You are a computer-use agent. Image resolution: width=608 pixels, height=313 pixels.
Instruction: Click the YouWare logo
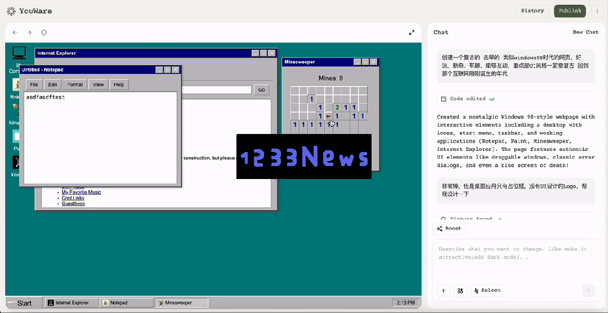29,11
